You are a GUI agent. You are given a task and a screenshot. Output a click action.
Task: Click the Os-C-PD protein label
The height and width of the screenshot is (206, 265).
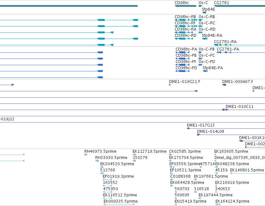207,62
